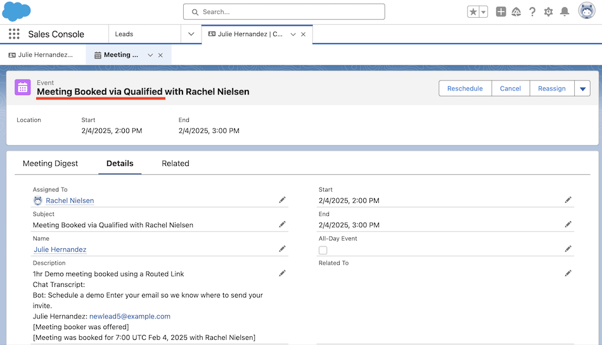Click the Details Start value 2/4/2025, 2:00 PM
602x345 pixels.
tap(349, 201)
